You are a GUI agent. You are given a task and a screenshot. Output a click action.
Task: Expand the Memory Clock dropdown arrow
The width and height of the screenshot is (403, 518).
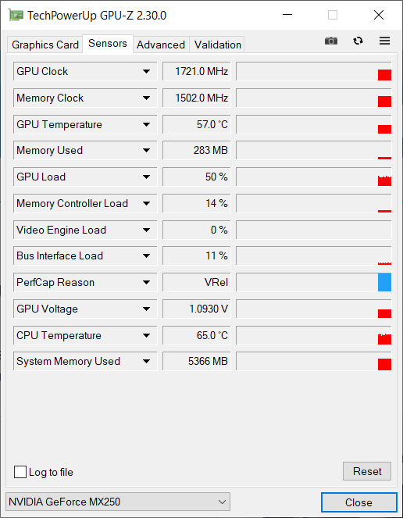point(146,98)
